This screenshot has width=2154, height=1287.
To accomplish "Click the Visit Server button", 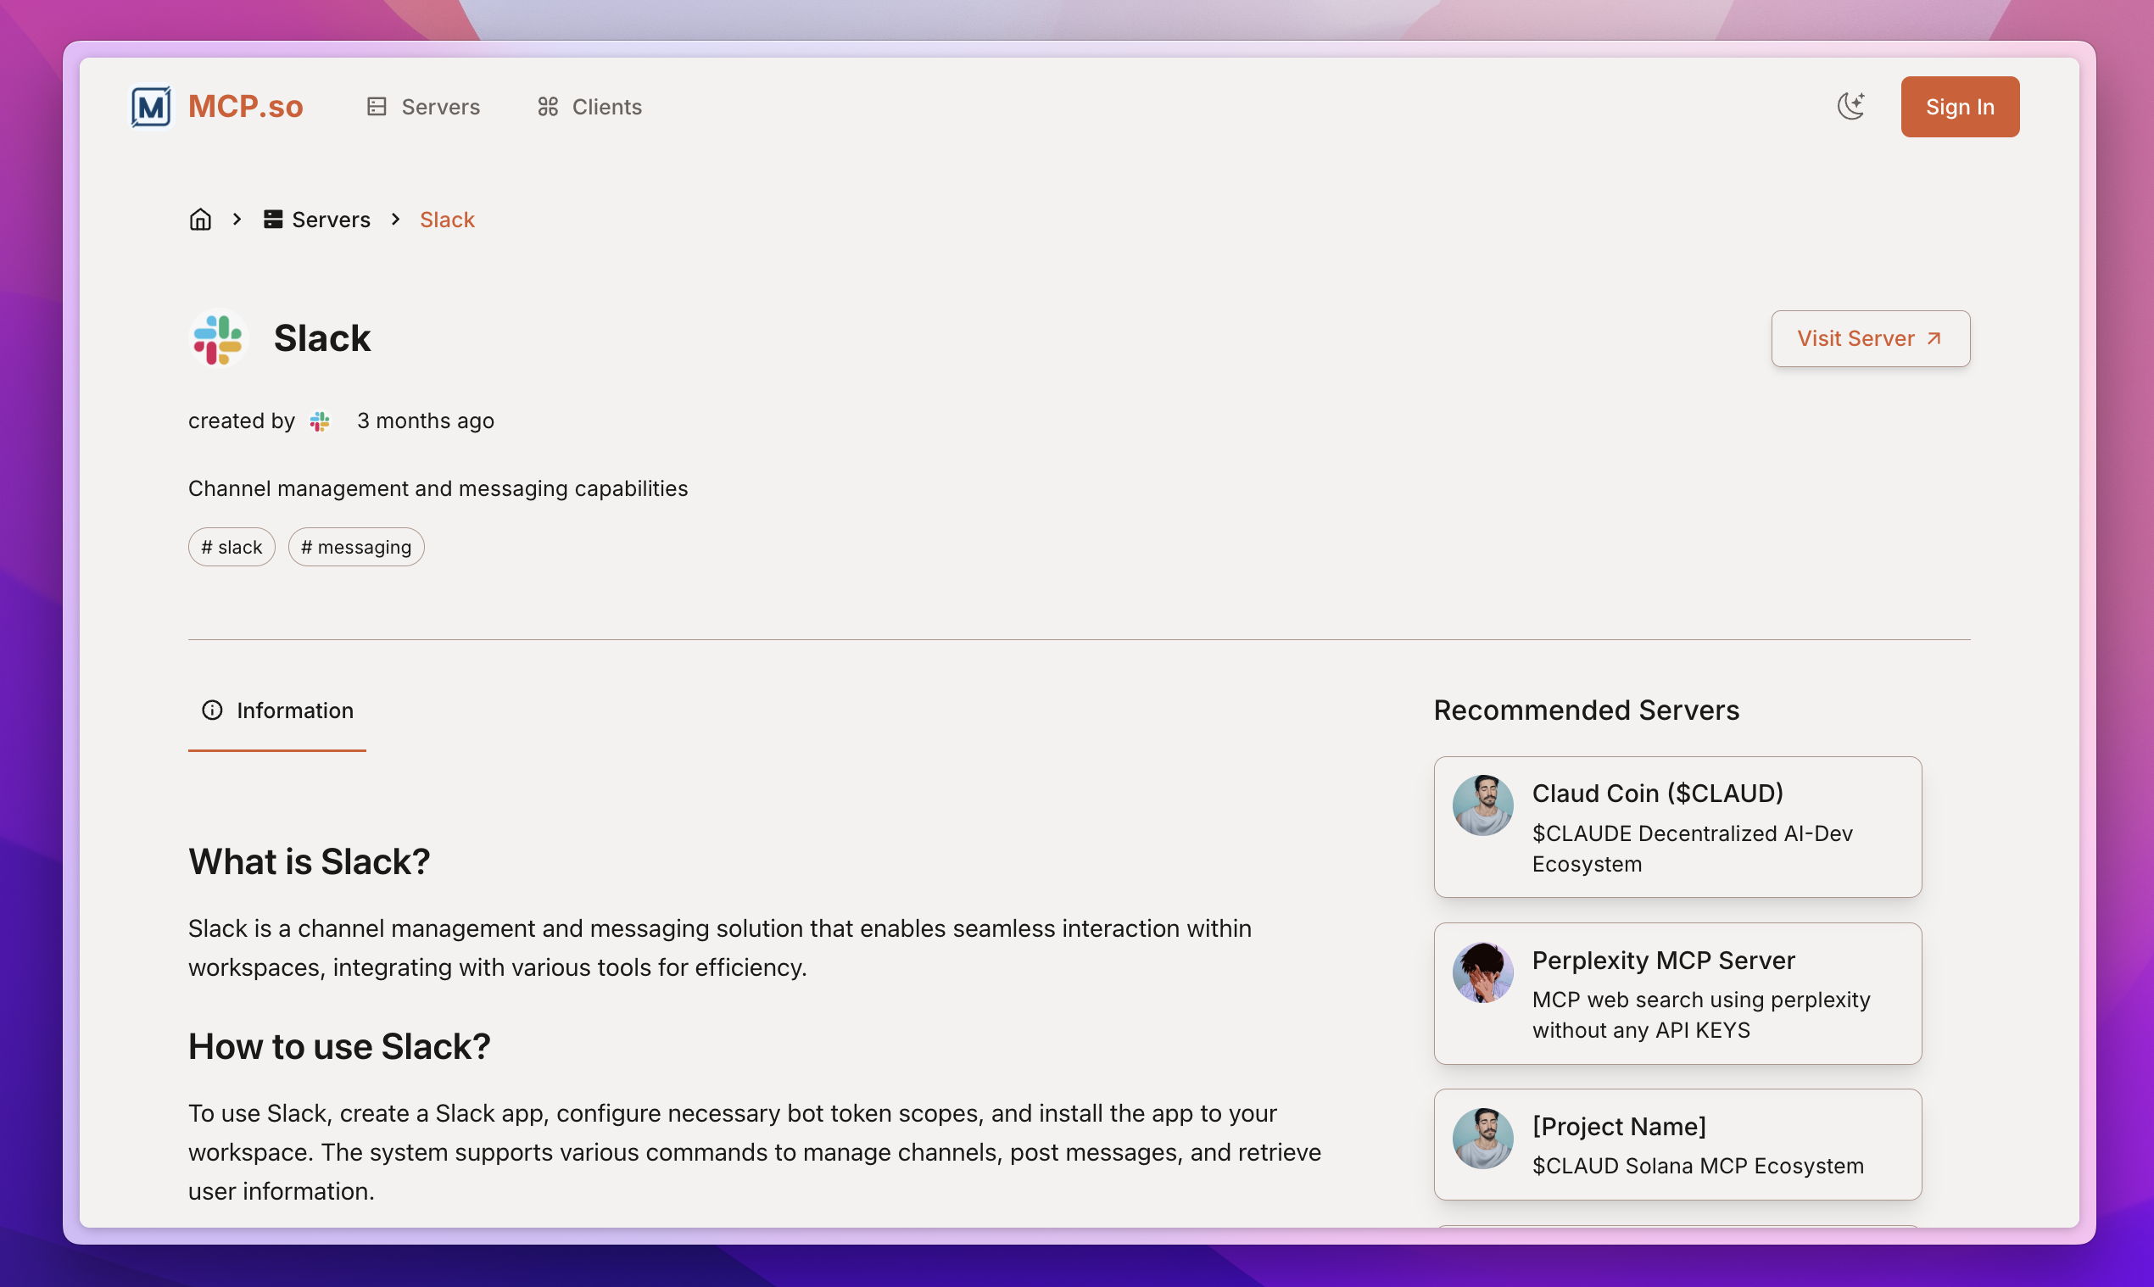I will tap(1869, 338).
